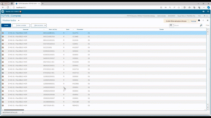Click provider cell REM001
Viewport: 211px width, 118px height.
pyautogui.click(x=75, y=105)
